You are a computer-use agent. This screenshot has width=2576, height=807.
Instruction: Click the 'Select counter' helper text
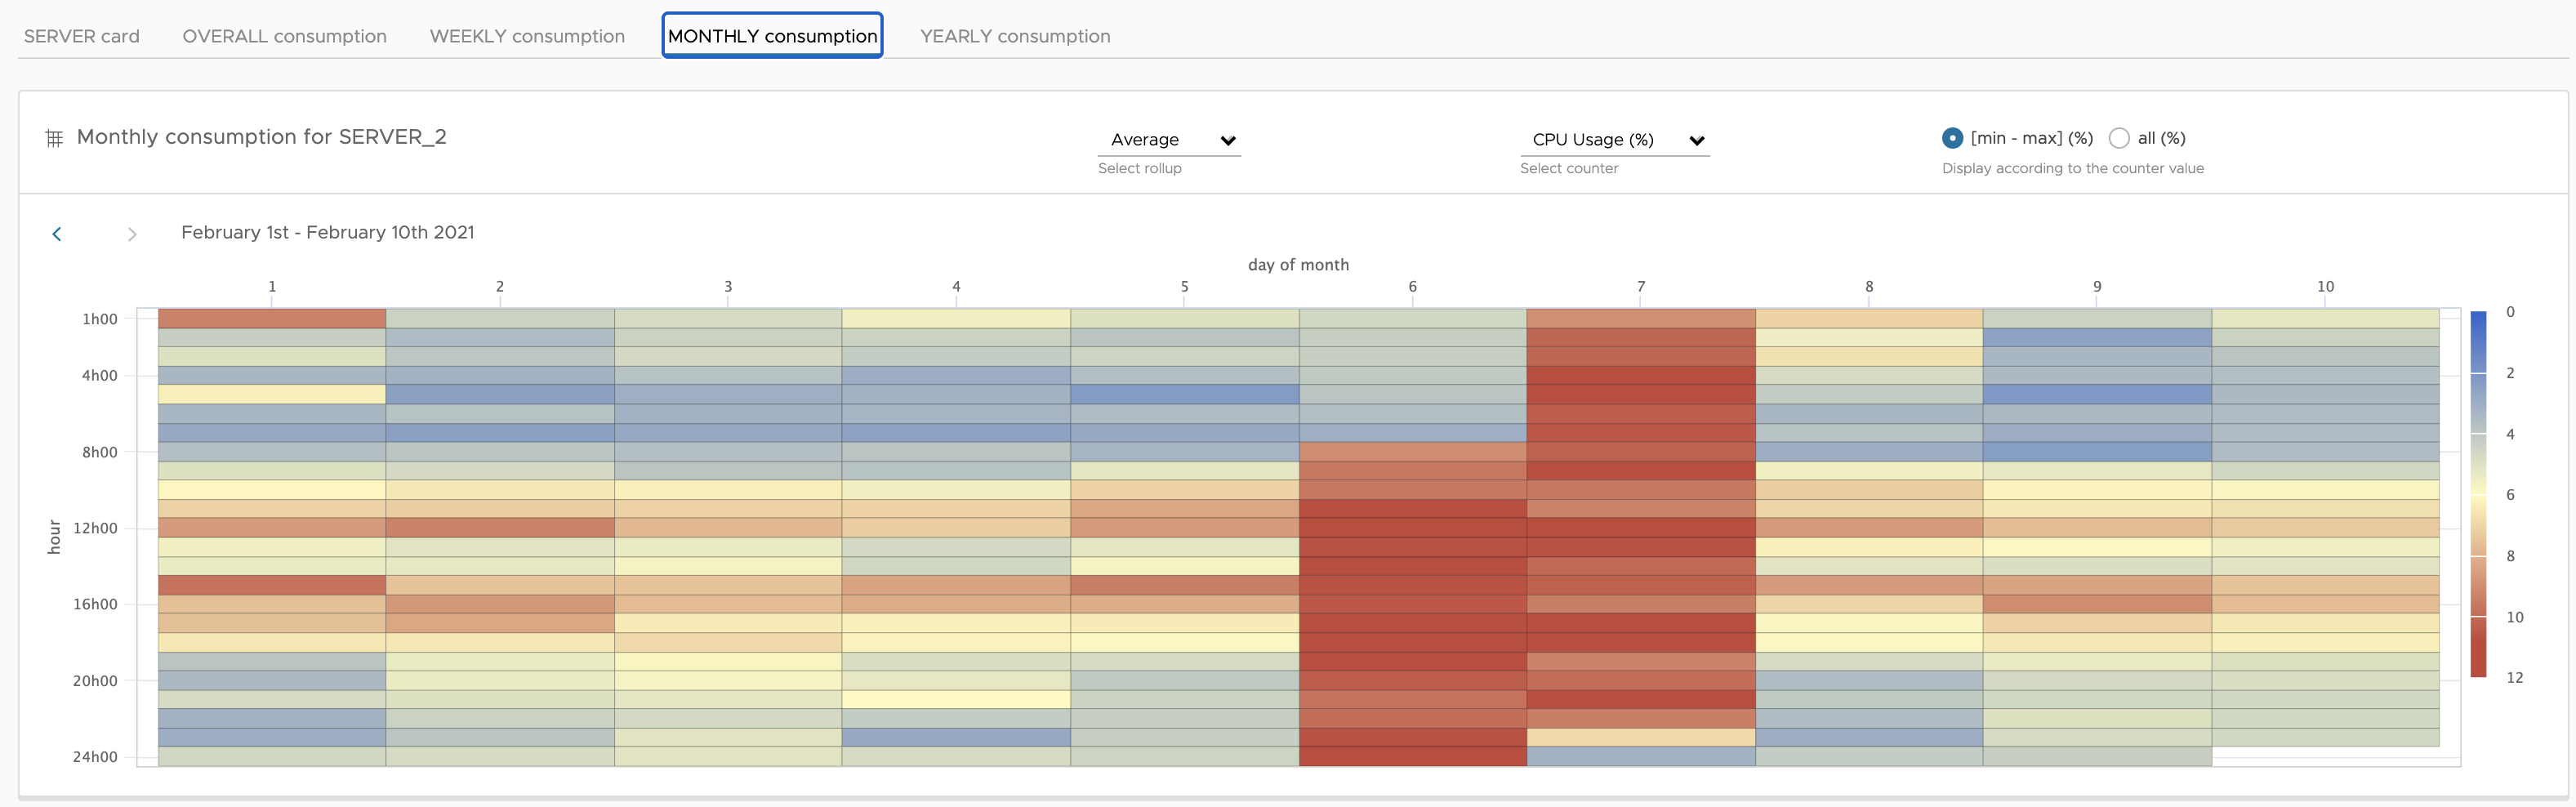coord(1569,168)
